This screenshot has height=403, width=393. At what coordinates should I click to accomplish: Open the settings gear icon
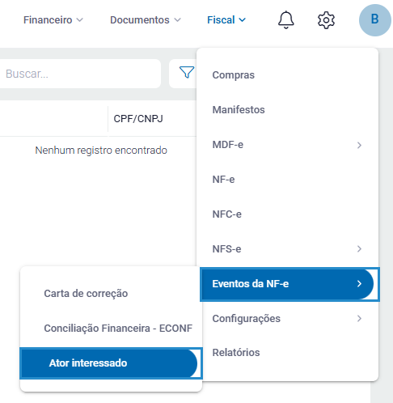pyautogui.click(x=326, y=20)
